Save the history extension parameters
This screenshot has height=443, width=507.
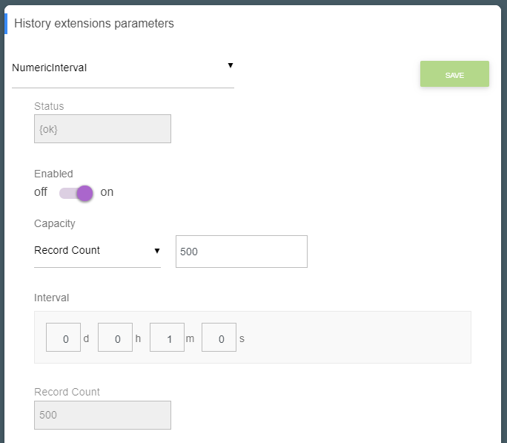click(454, 74)
